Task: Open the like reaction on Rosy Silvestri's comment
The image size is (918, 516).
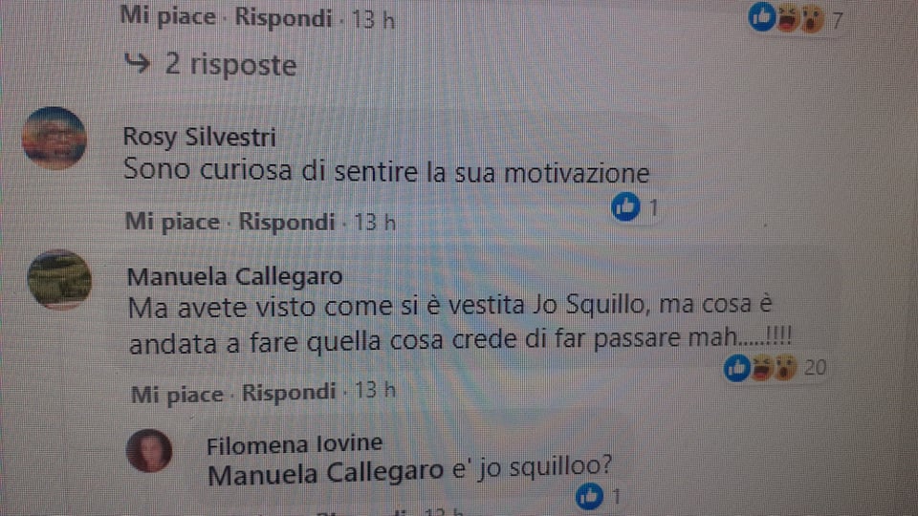Action: [625, 206]
